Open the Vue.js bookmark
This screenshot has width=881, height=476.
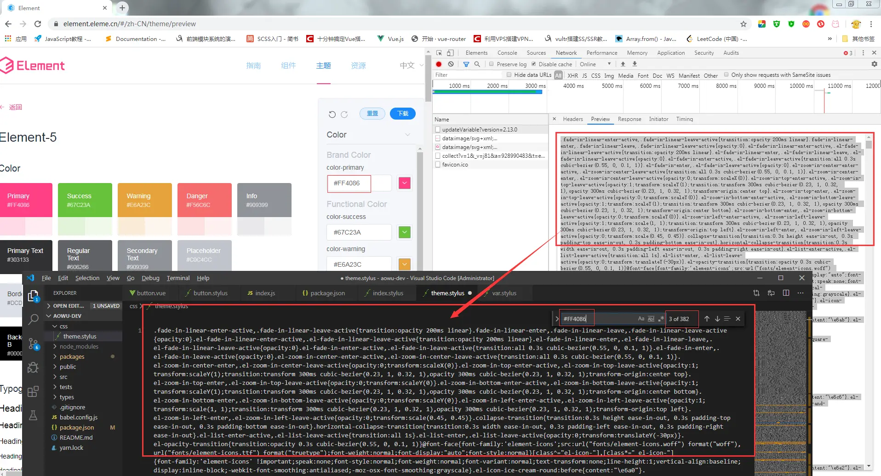(x=390, y=39)
